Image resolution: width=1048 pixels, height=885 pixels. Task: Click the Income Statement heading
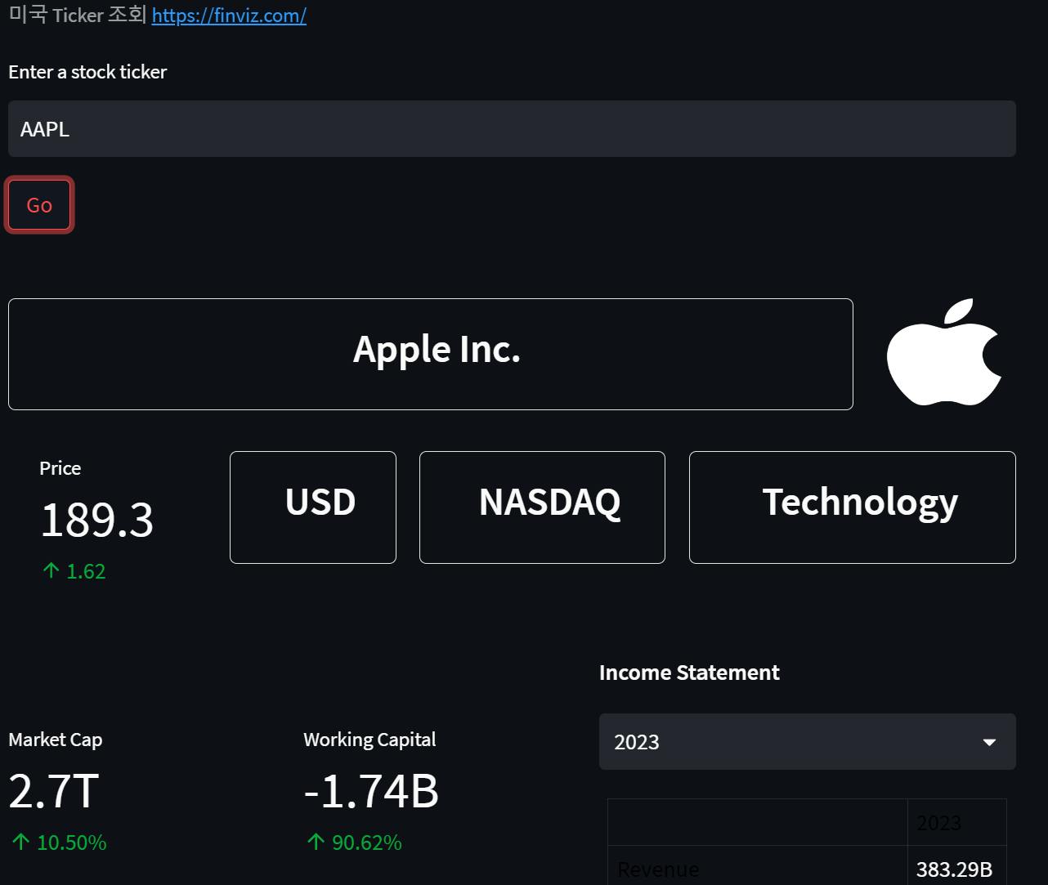(x=689, y=673)
